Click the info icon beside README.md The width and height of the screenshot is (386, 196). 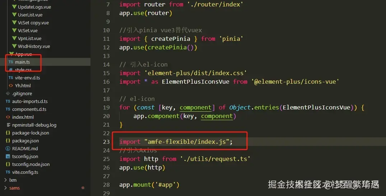pos(8,148)
